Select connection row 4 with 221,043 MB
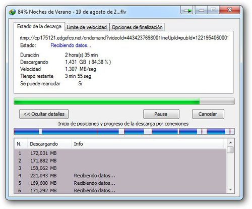Screen dimensions: 252x209 point(120,176)
